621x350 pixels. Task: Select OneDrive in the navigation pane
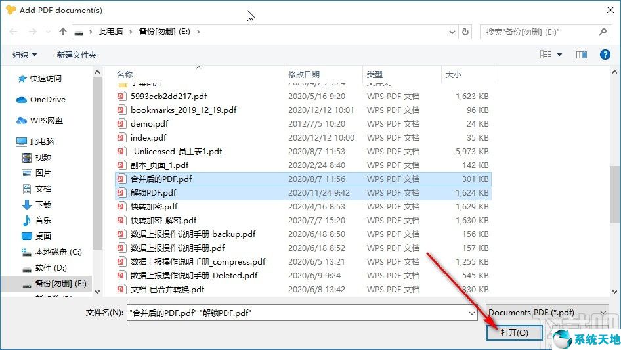click(41, 100)
